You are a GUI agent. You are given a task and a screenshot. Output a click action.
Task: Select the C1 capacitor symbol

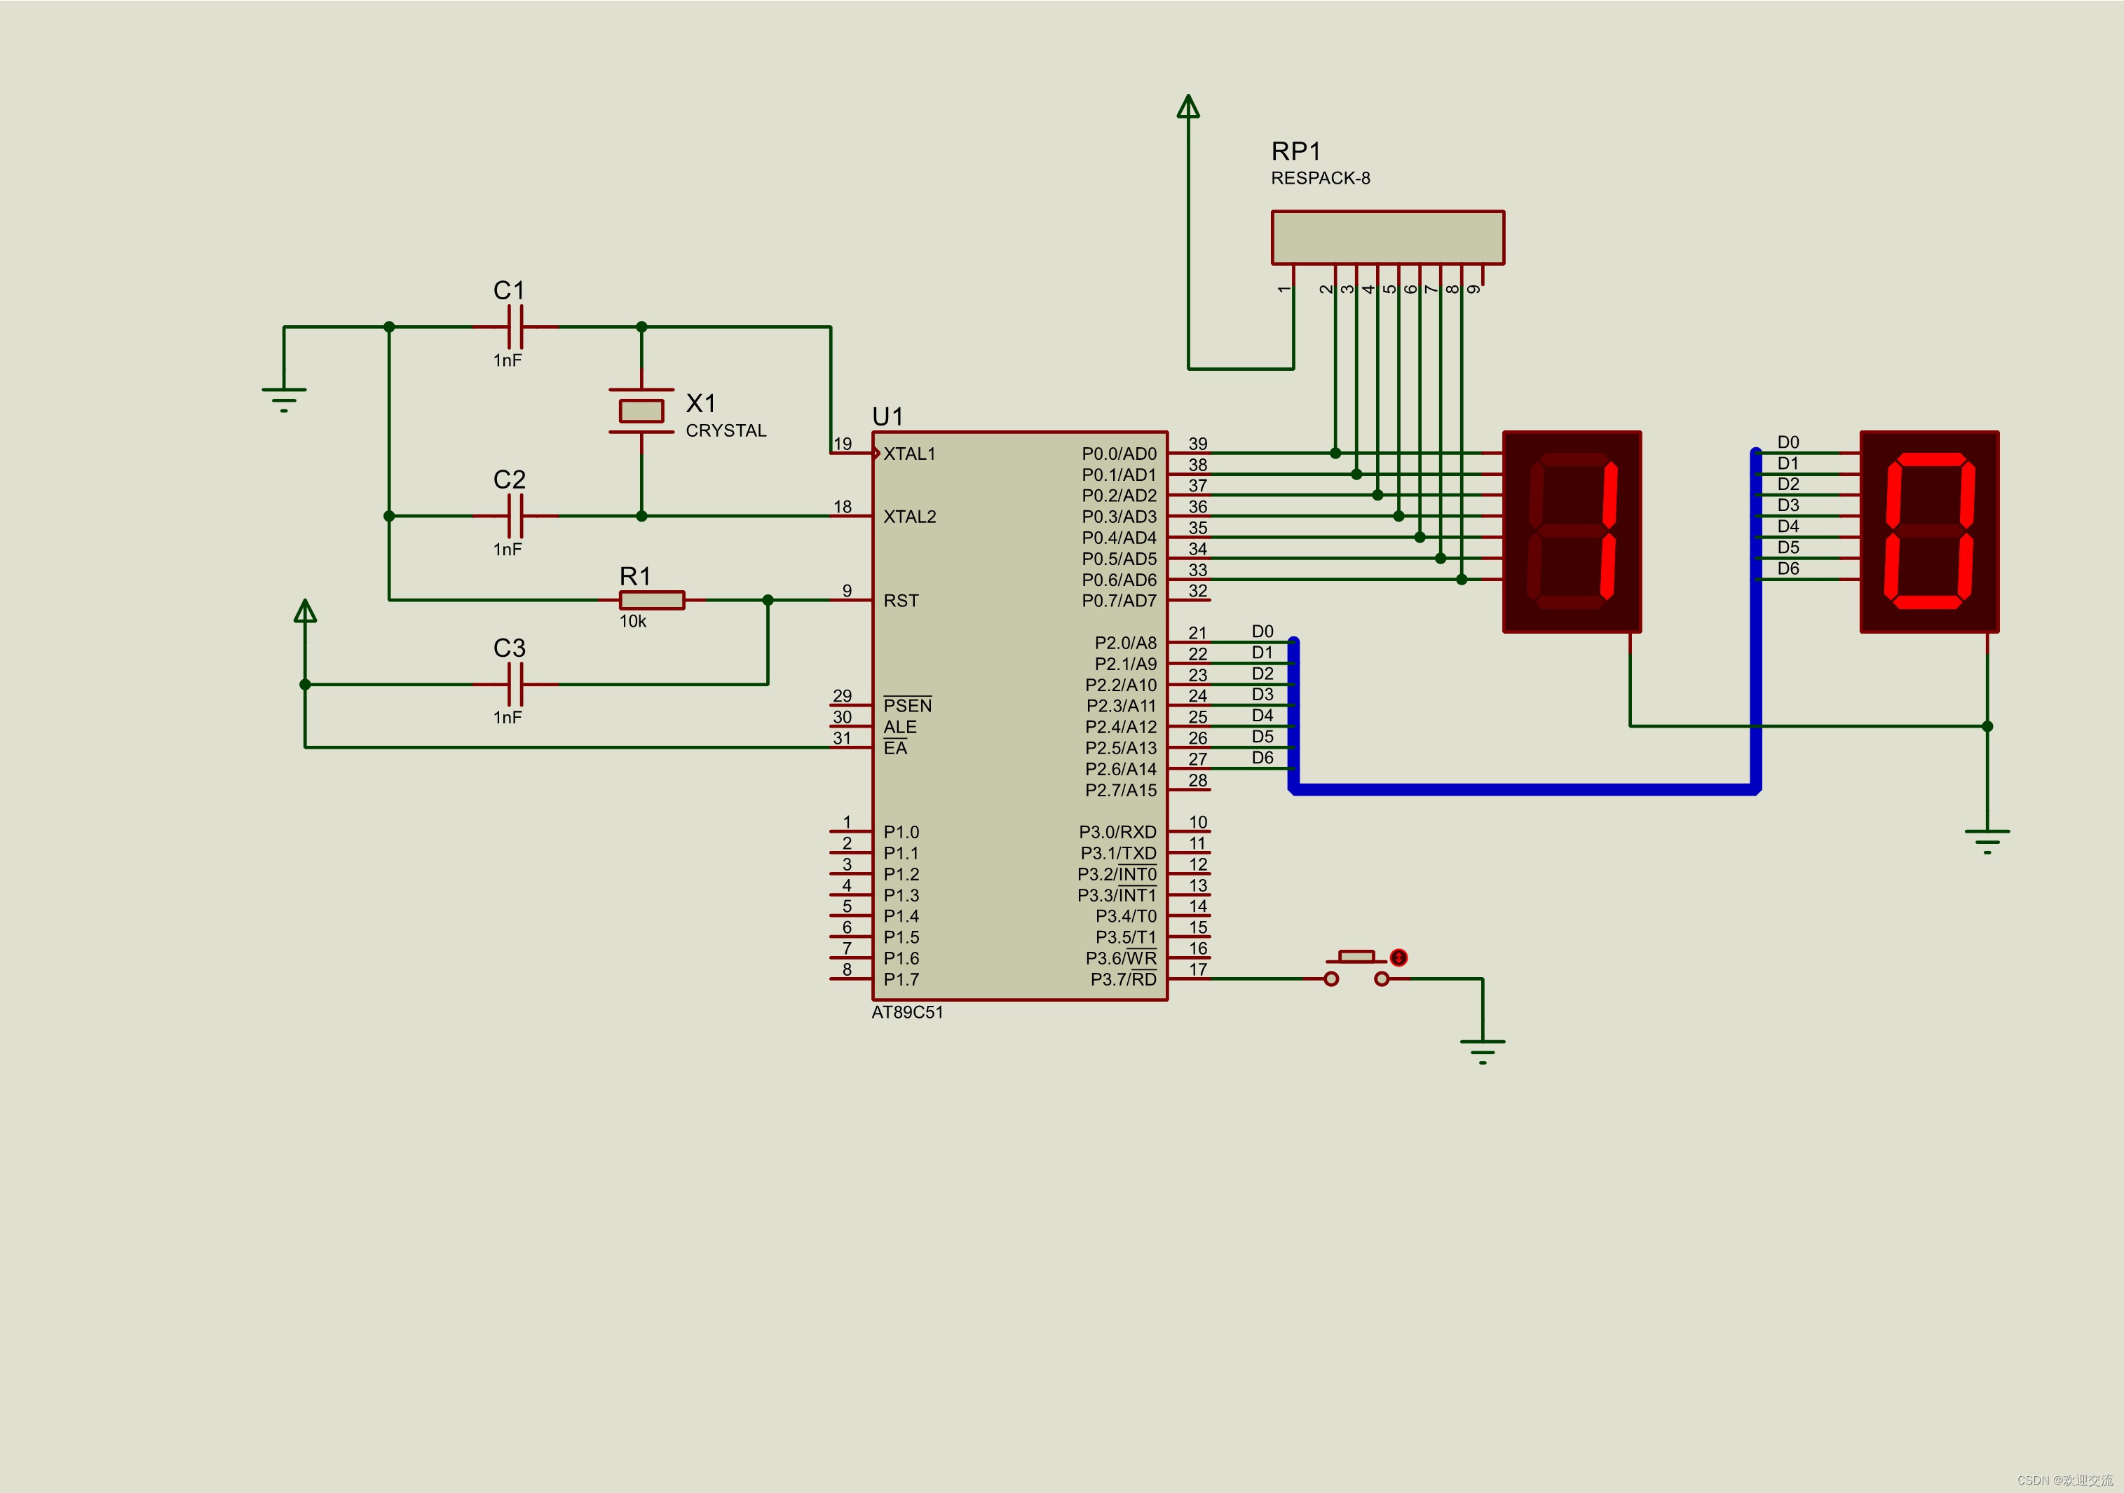(x=515, y=327)
